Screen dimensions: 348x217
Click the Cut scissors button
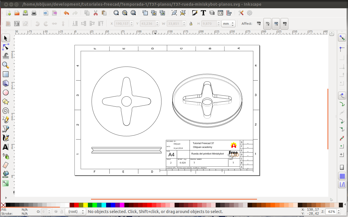click(96, 13)
